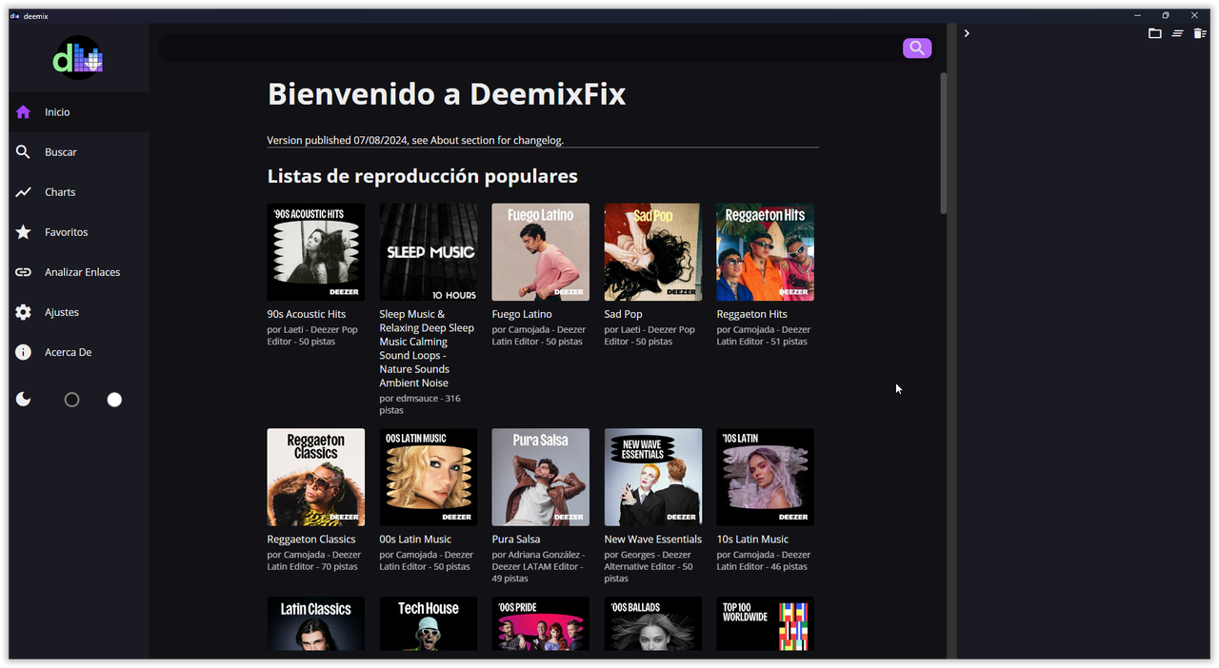Click the Reggaeton Classics title link
The height and width of the screenshot is (668, 1219).
click(311, 540)
